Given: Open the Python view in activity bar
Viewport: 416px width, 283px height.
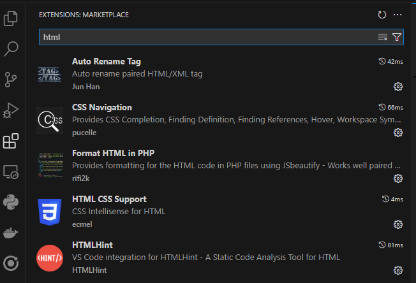Looking at the screenshot, I should pos(11,202).
